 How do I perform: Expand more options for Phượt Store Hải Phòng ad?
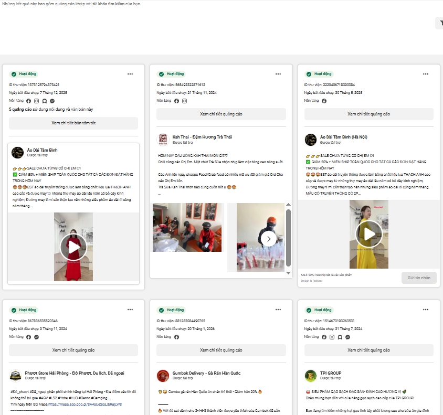pos(130,310)
